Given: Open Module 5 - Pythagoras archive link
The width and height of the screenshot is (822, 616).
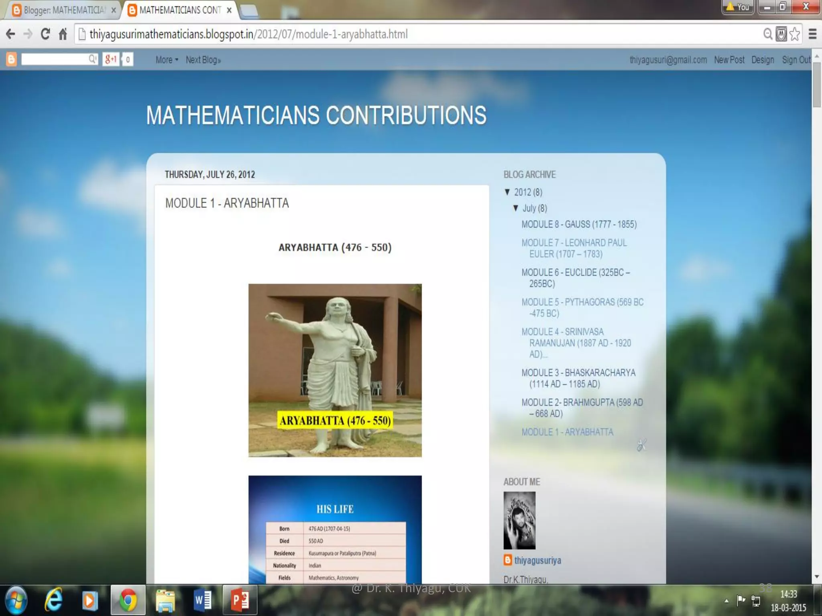Looking at the screenshot, I should 582,308.
